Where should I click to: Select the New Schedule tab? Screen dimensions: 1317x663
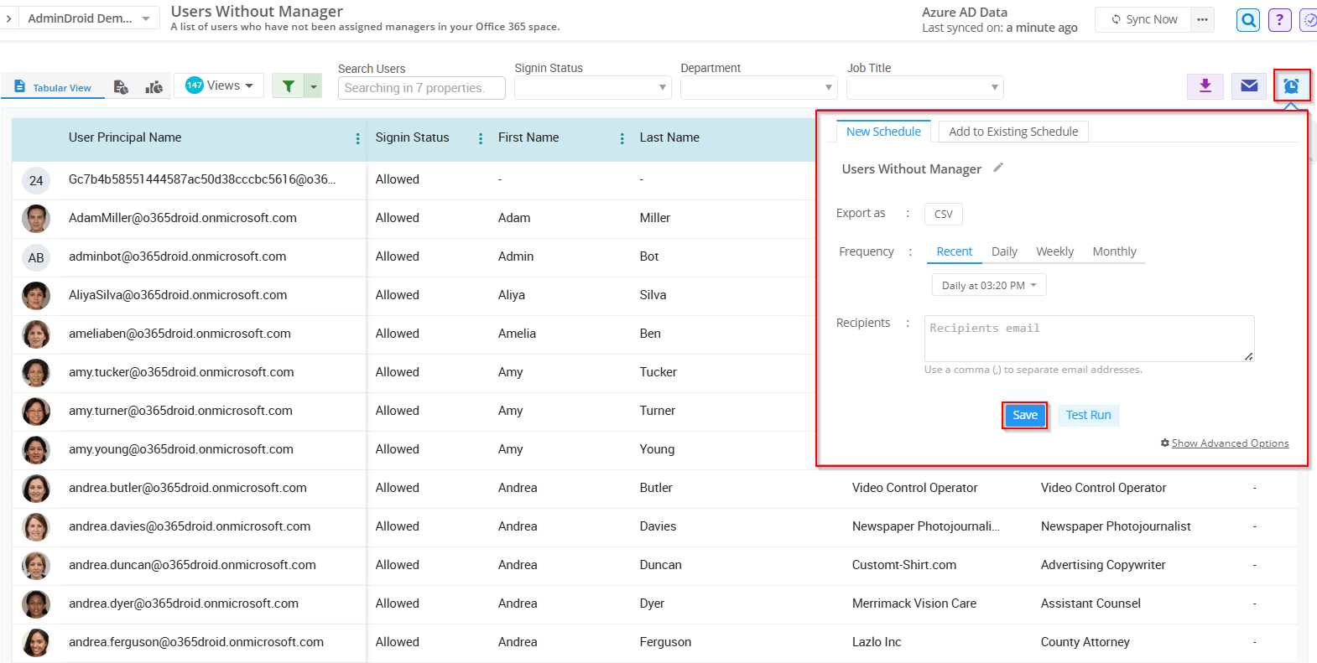883,132
